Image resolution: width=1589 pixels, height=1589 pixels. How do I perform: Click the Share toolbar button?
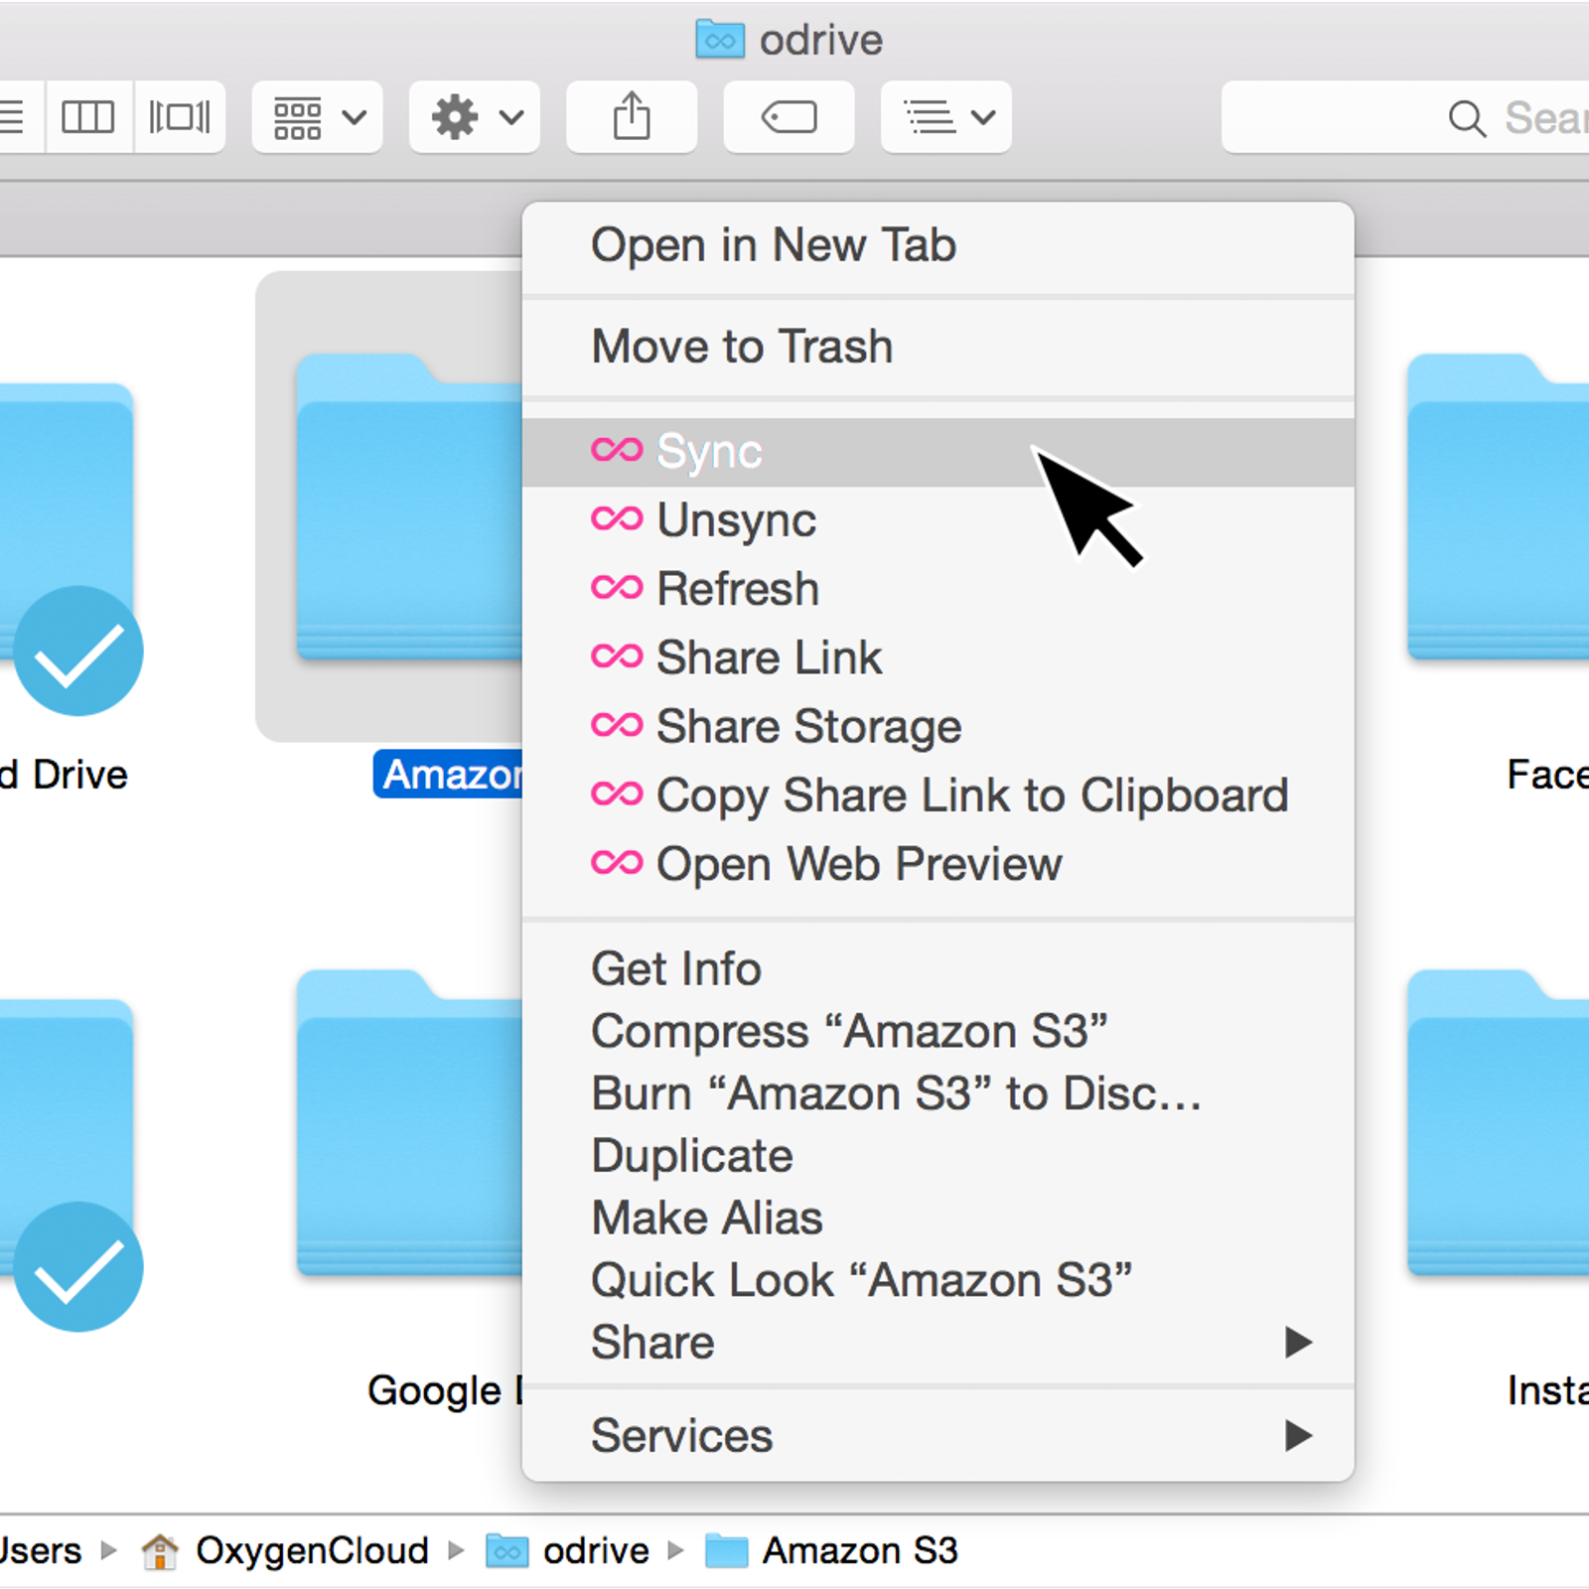632,117
